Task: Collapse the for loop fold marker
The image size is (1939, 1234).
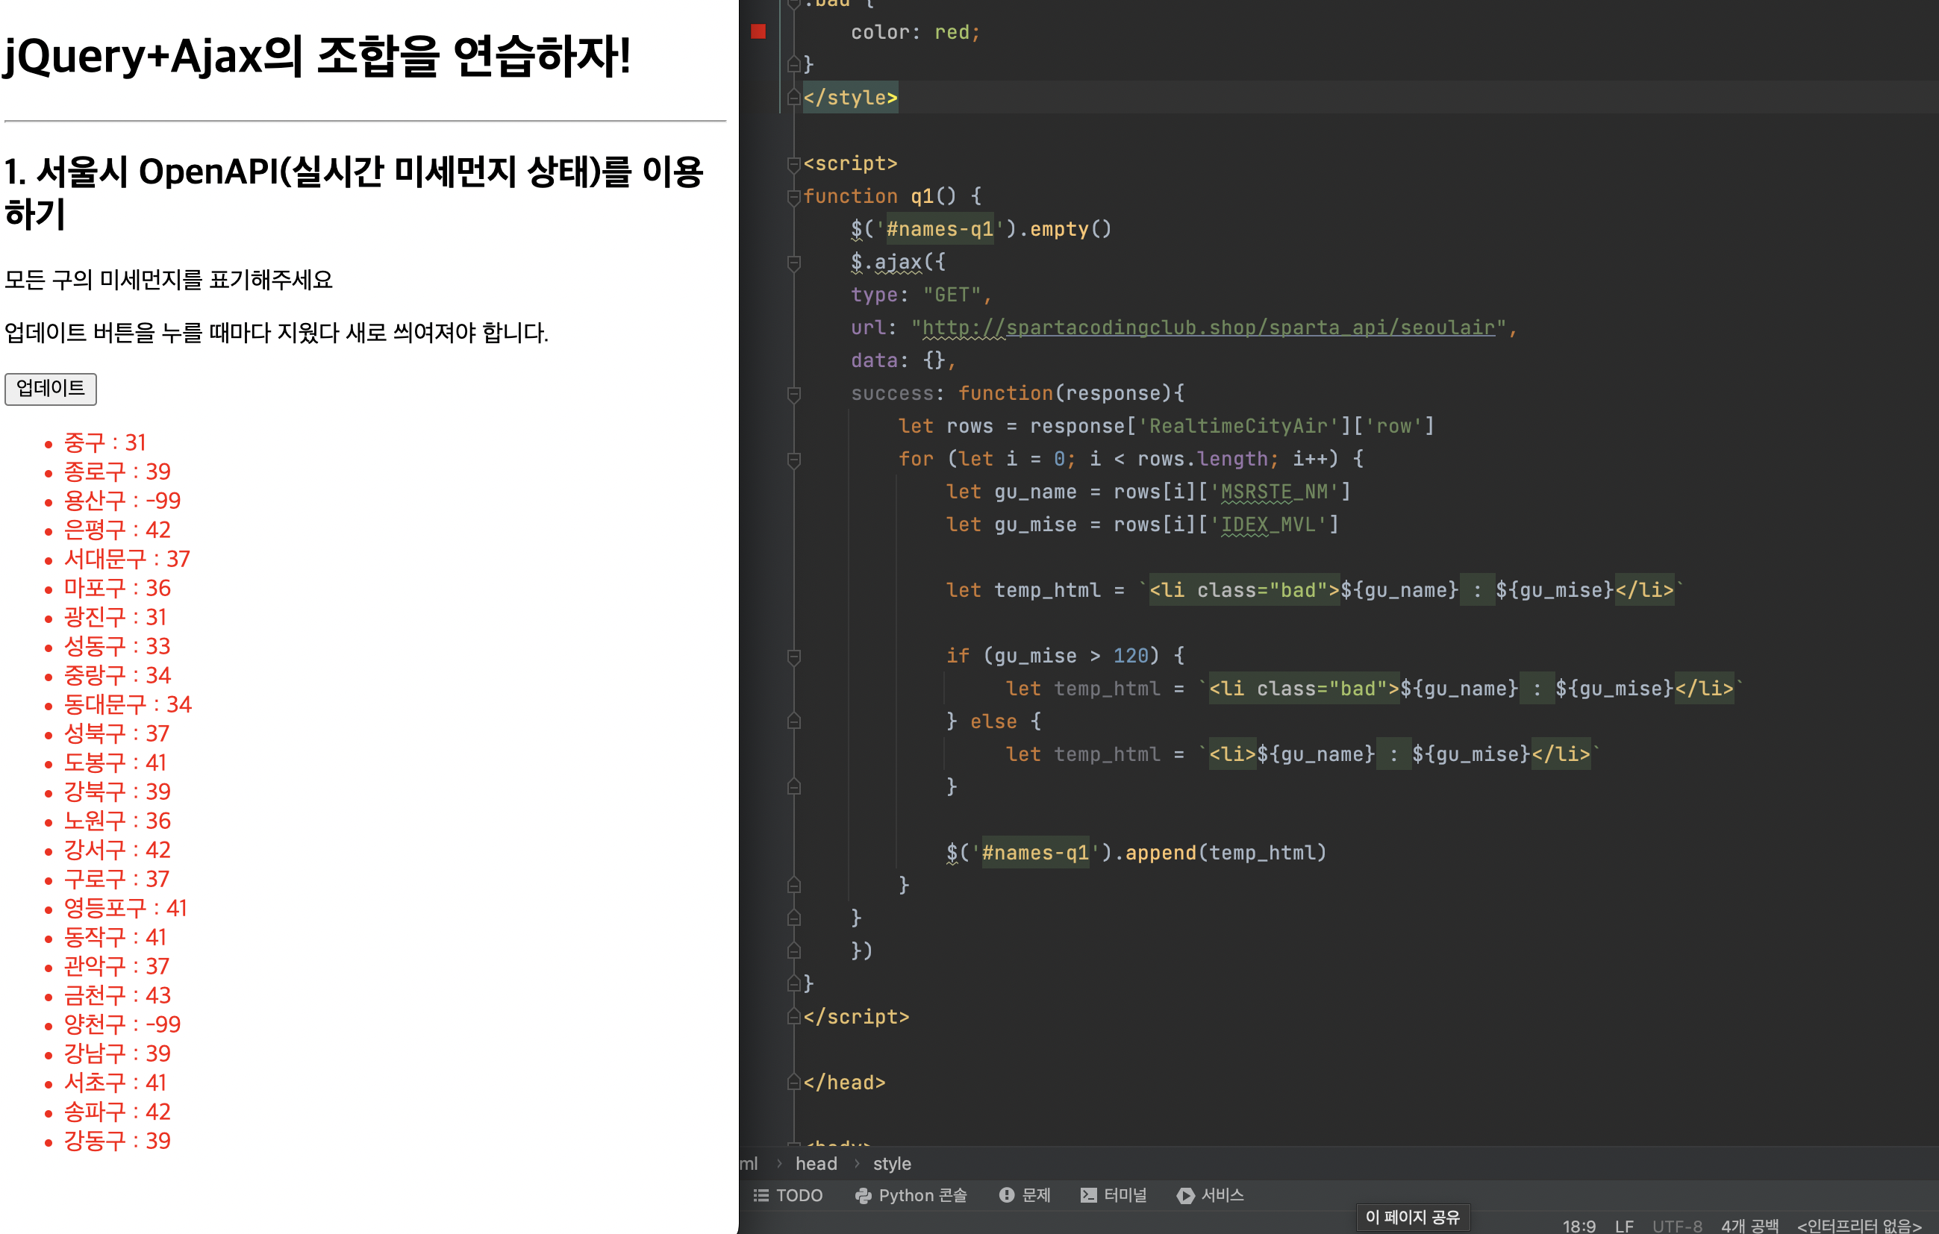Action: (793, 460)
